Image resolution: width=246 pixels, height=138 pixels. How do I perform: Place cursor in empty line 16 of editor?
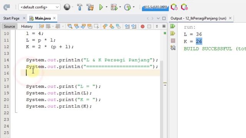[90, 73]
